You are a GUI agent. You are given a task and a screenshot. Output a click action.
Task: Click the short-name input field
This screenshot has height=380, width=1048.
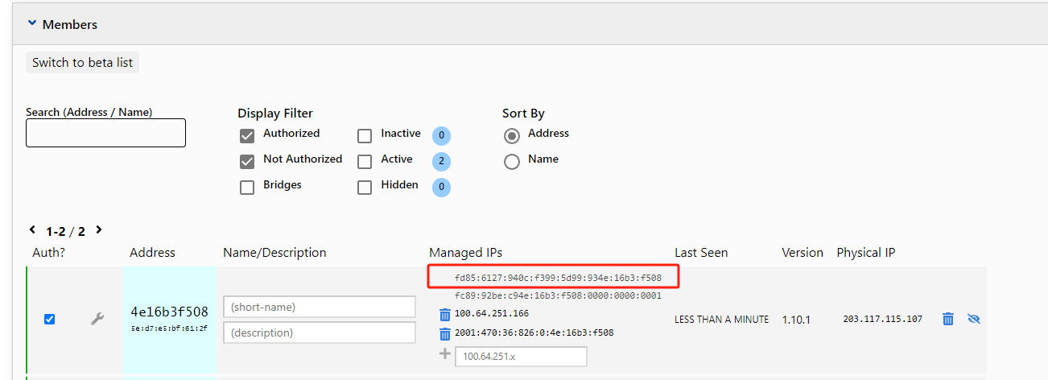point(319,307)
